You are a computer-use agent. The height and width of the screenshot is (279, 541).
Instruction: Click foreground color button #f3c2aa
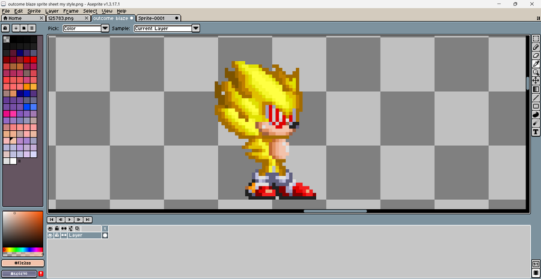[23, 263]
